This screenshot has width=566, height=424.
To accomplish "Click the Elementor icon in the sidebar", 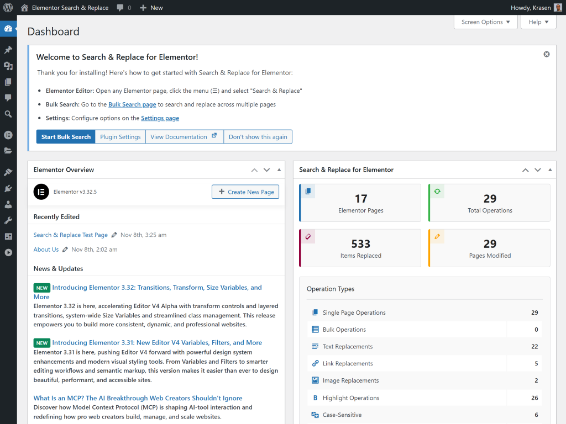I will (x=8, y=135).
